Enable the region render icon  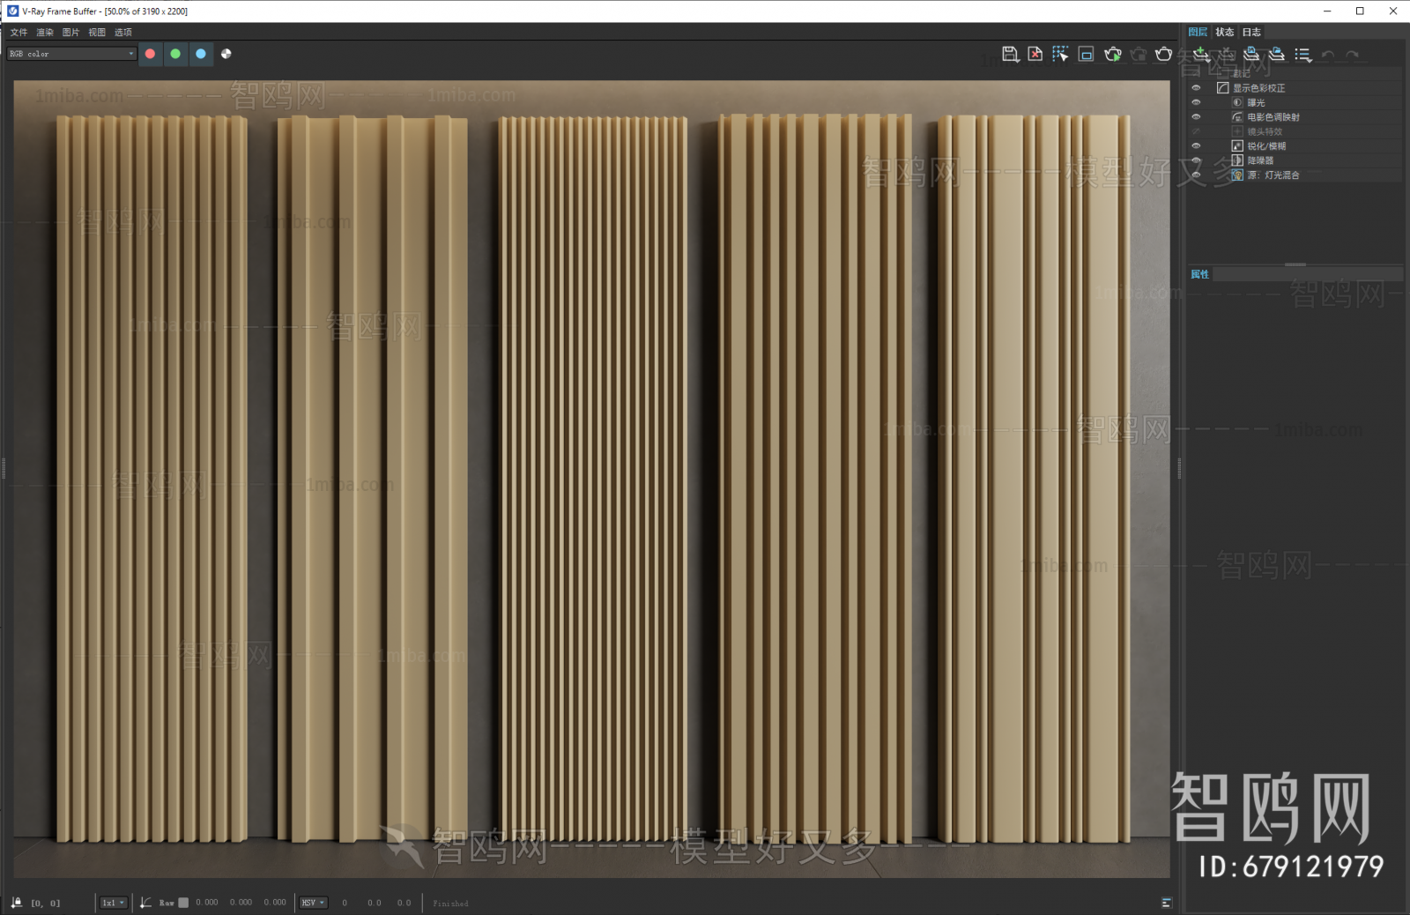click(x=1087, y=54)
